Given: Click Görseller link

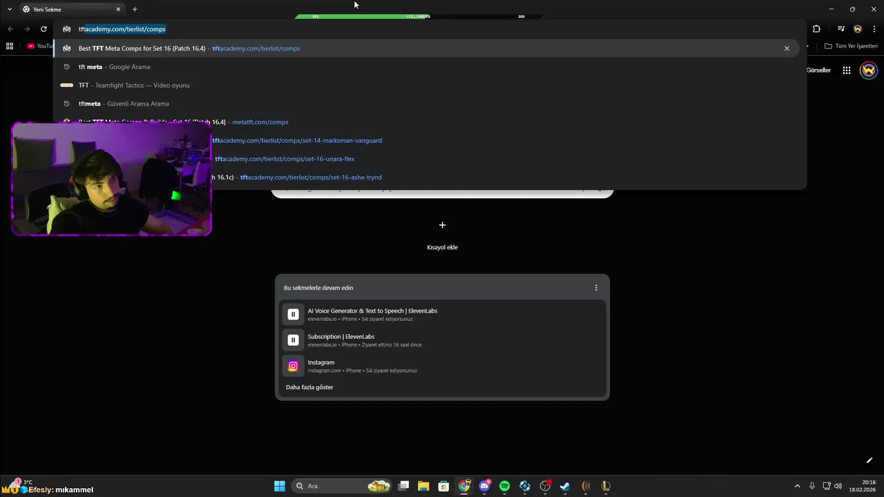Looking at the screenshot, I should click(818, 70).
